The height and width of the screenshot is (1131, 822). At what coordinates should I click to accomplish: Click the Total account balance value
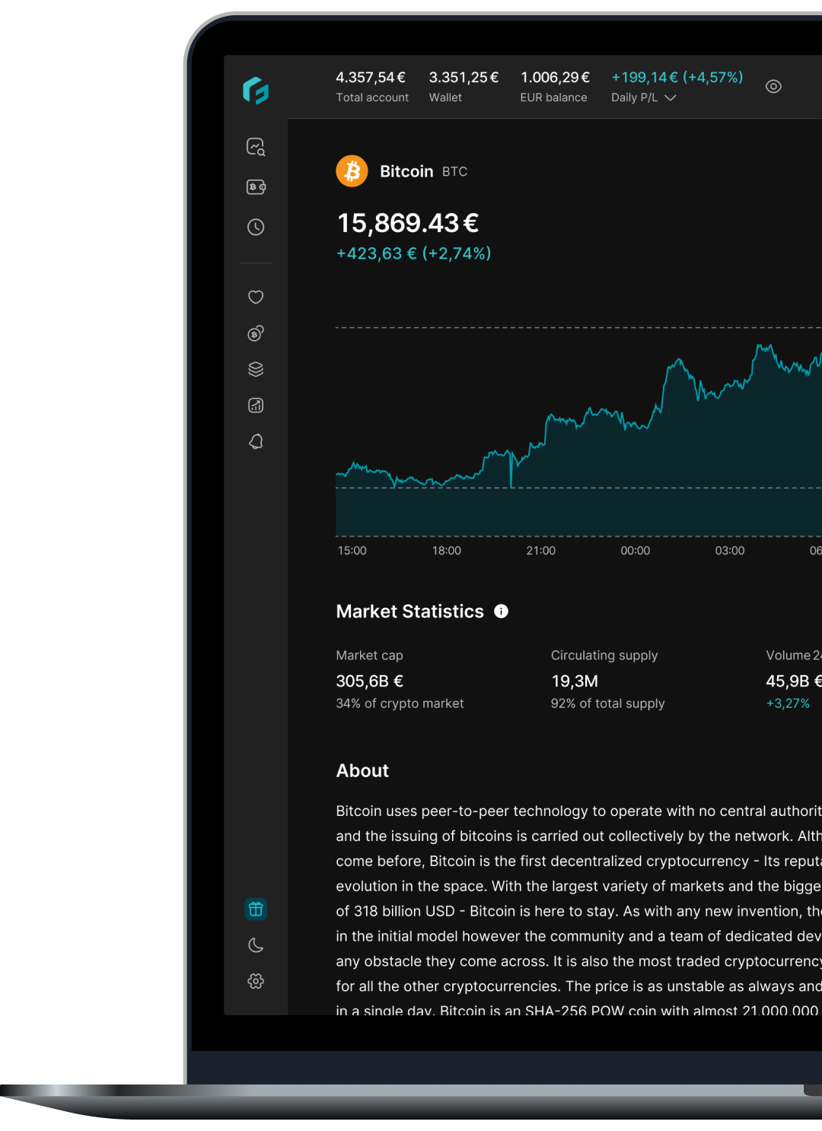[371, 78]
